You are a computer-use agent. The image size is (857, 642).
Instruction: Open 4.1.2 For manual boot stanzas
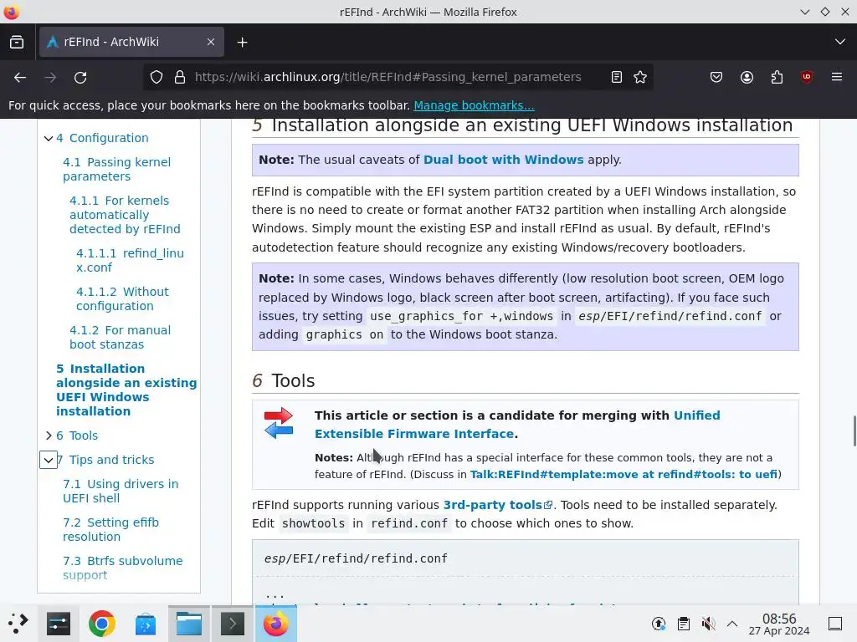[120, 338]
